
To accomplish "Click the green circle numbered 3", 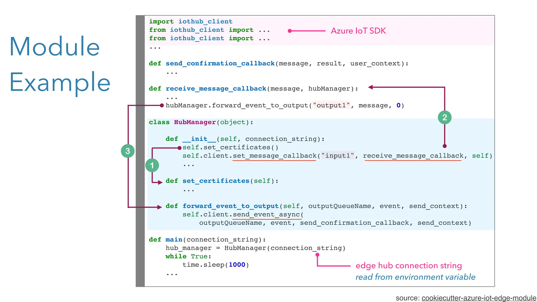I will point(128,151).
